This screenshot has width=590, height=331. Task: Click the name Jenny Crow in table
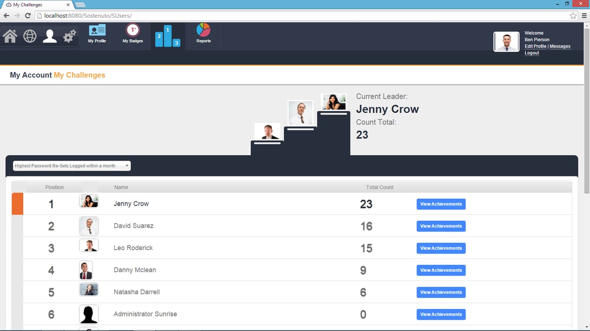(131, 204)
